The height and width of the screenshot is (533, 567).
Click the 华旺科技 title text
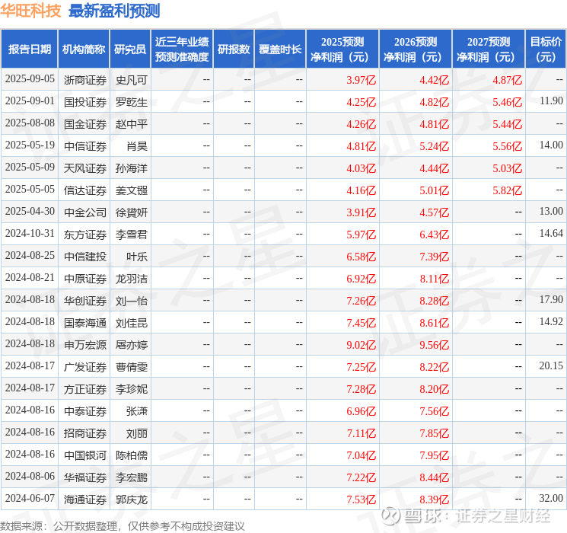click(x=30, y=11)
